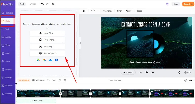
Task: Start a Recording
Action: click(47, 47)
